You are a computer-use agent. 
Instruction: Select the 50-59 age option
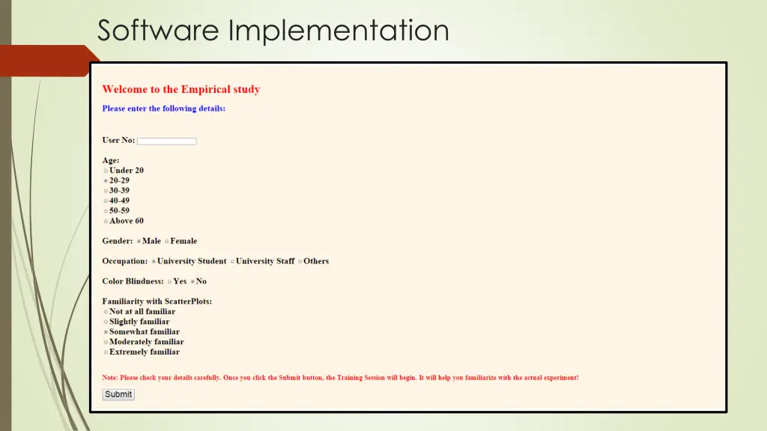[106, 211]
